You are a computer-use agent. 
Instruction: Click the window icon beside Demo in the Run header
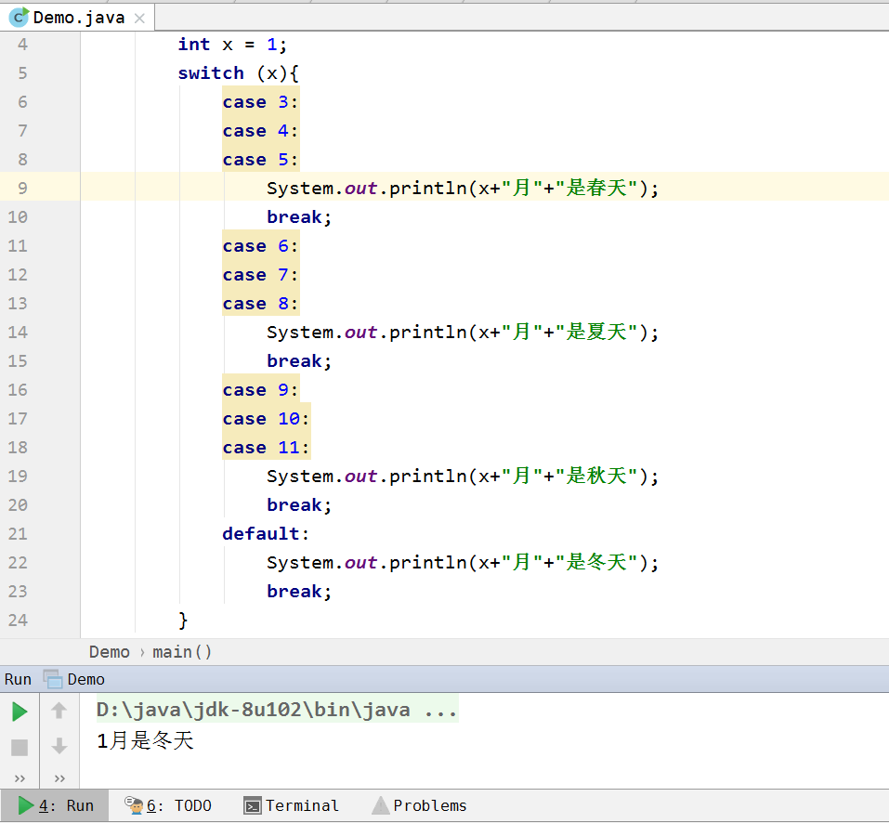coord(53,679)
